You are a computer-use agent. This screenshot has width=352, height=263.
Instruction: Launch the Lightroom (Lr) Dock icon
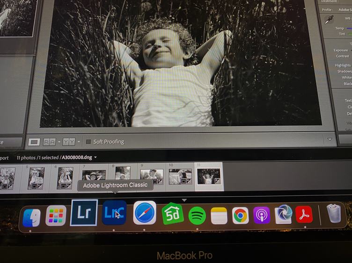[x=84, y=213]
